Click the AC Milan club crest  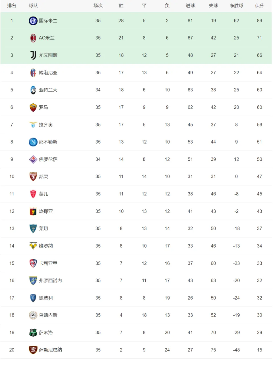click(33, 38)
